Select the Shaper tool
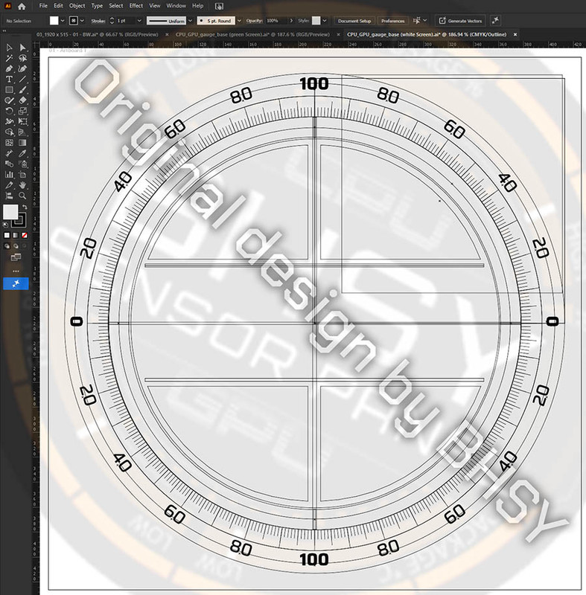 tap(9, 100)
